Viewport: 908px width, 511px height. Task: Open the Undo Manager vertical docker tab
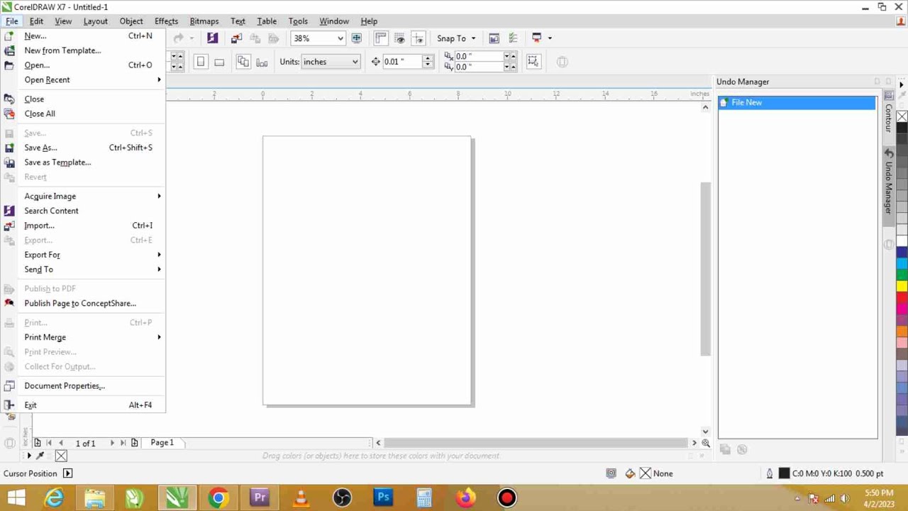(889, 187)
